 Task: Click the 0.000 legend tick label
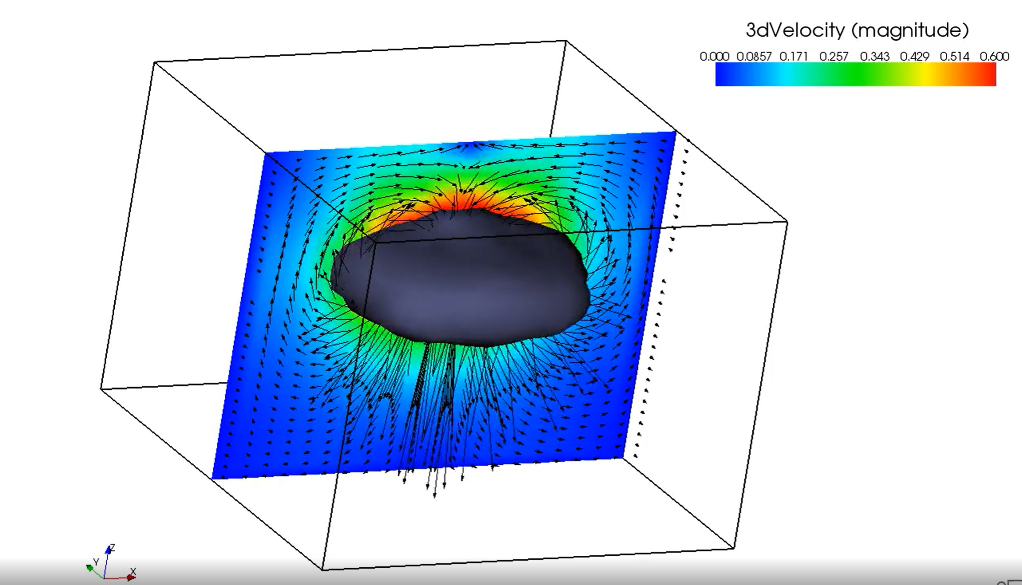pyautogui.click(x=714, y=56)
